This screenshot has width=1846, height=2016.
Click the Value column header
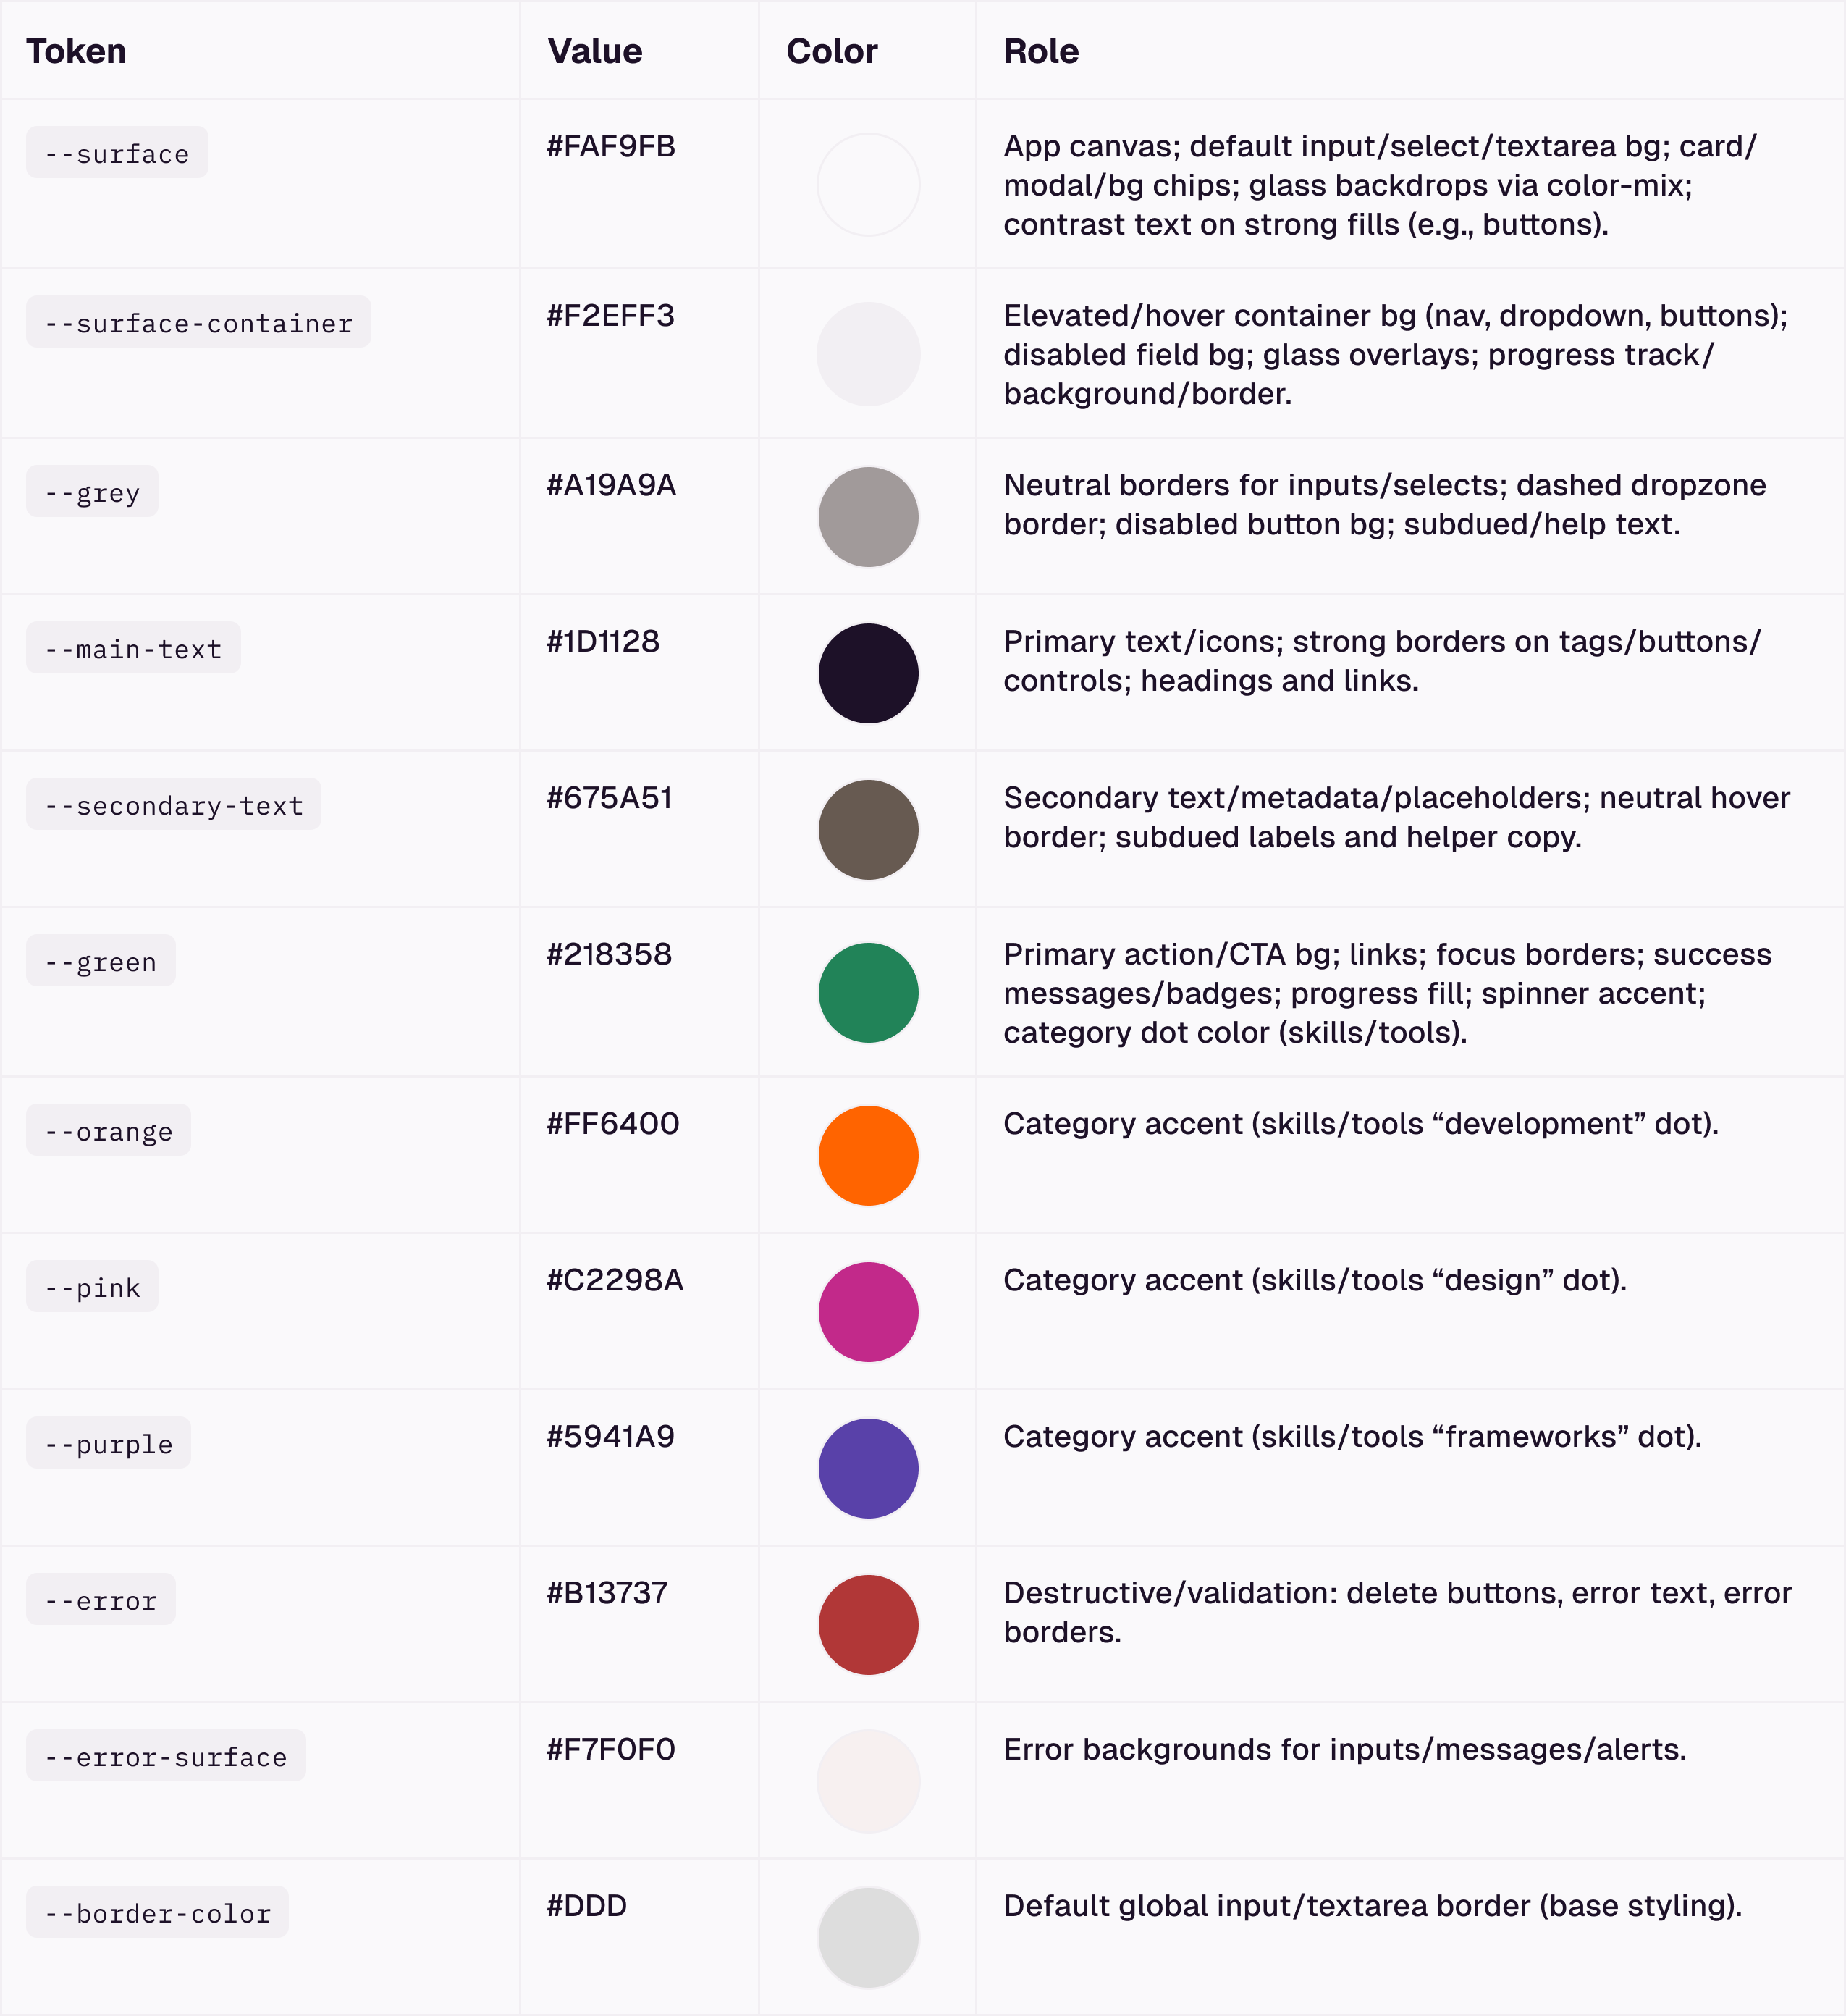coord(594,51)
